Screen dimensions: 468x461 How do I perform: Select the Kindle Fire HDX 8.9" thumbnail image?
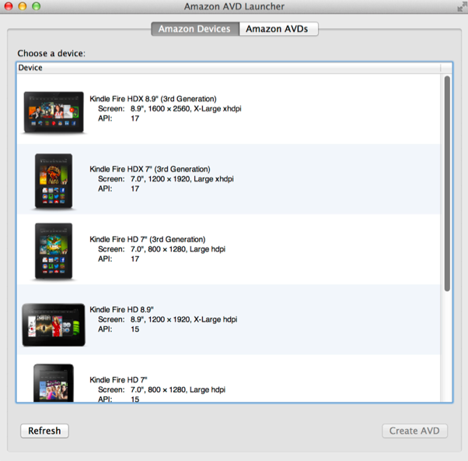pos(54,112)
